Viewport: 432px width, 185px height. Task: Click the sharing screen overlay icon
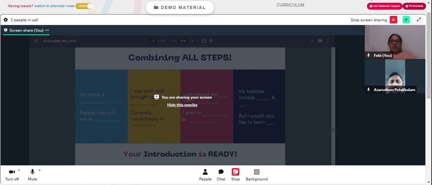(x=156, y=97)
